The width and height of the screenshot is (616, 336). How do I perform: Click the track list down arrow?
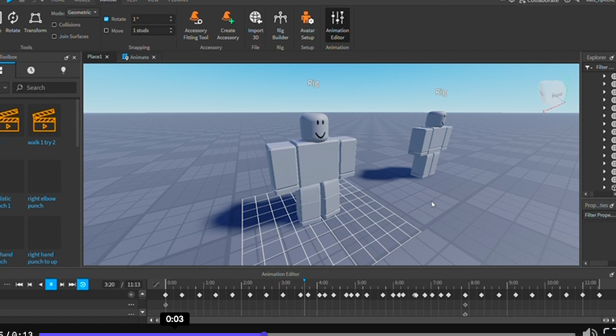point(142,312)
